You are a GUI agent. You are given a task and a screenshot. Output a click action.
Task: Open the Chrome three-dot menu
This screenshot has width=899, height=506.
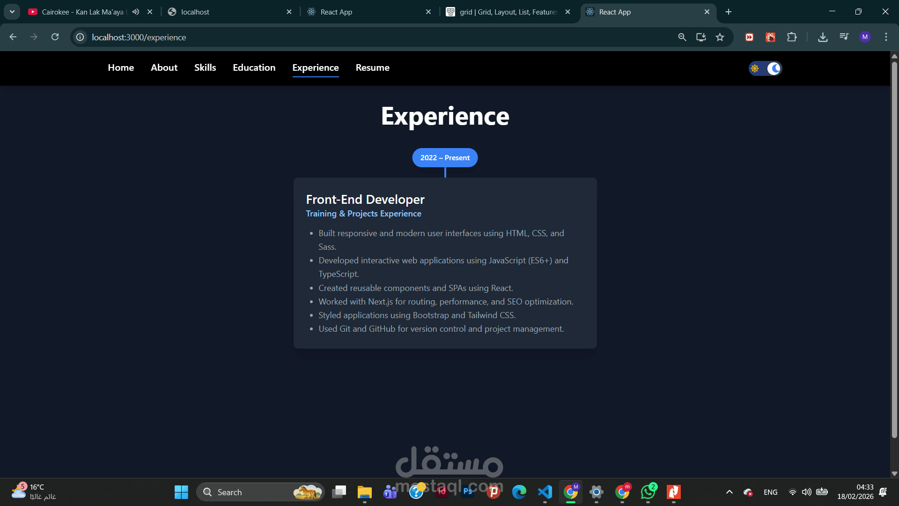pos(886,37)
